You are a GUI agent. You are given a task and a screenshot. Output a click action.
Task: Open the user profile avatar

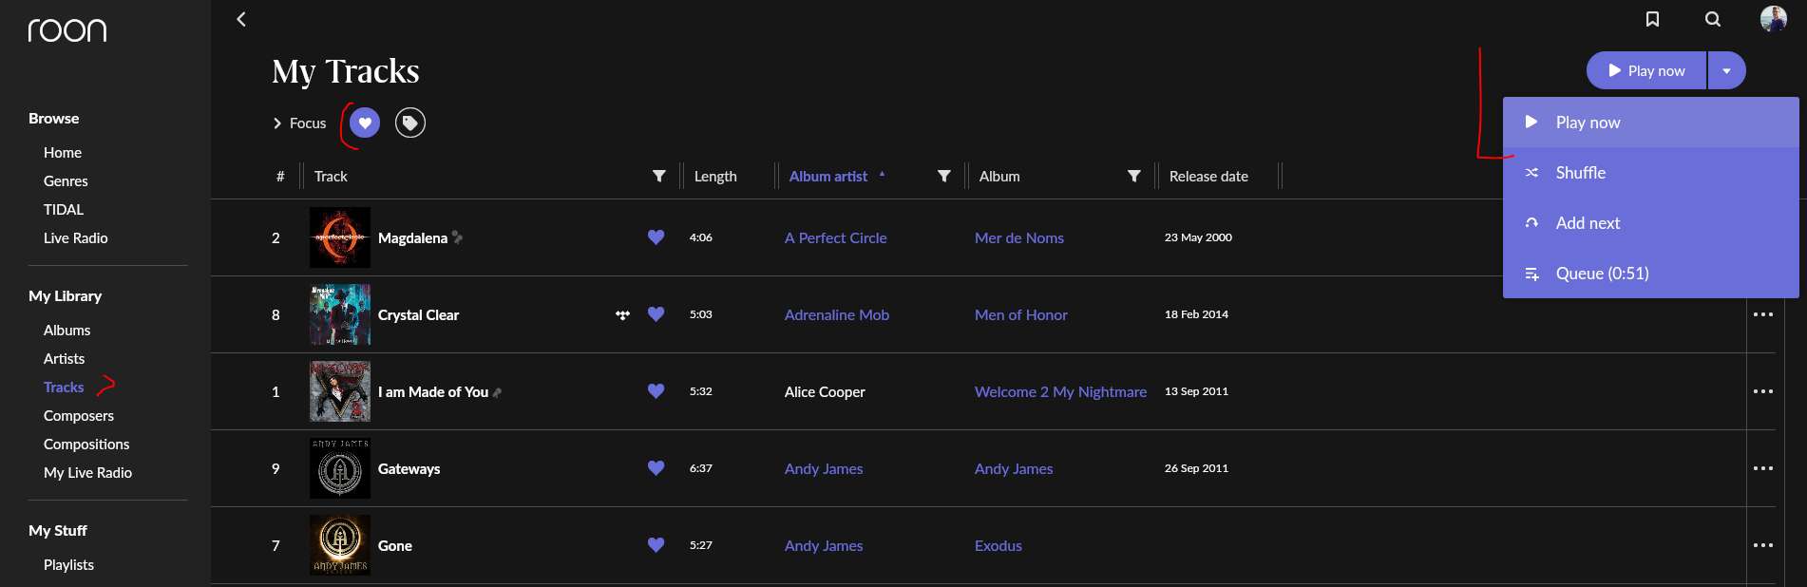(x=1773, y=19)
